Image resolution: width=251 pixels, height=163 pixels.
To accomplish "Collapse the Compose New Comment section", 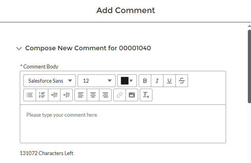I will (19, 48).
